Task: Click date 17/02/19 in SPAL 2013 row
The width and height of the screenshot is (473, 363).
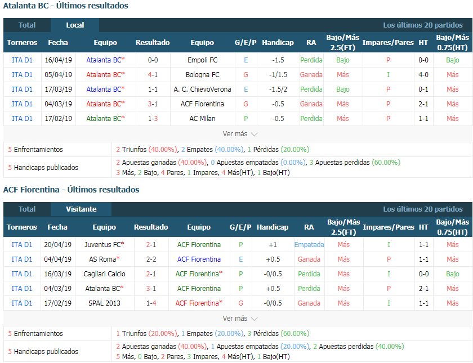Action: point(57,303)
